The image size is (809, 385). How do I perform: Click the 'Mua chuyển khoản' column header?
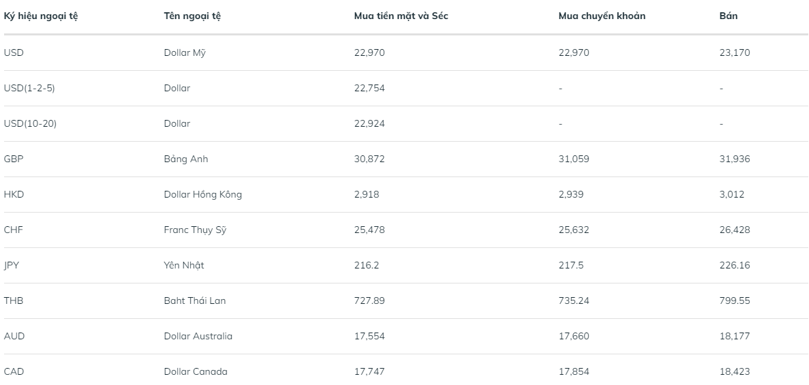pos(602,16)
